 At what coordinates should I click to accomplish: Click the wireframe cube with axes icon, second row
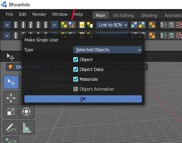[171, 35]
